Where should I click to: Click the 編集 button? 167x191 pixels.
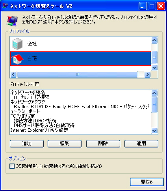65,144
